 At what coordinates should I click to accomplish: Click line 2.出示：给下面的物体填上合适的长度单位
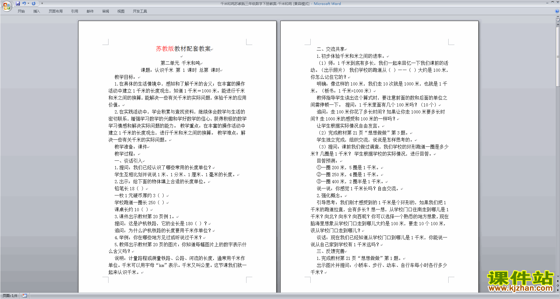pos(160,181)
